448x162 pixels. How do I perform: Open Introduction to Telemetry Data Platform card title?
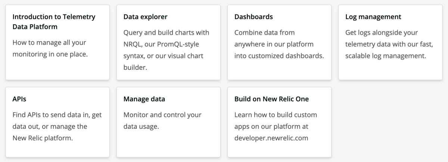coord(54,22)
